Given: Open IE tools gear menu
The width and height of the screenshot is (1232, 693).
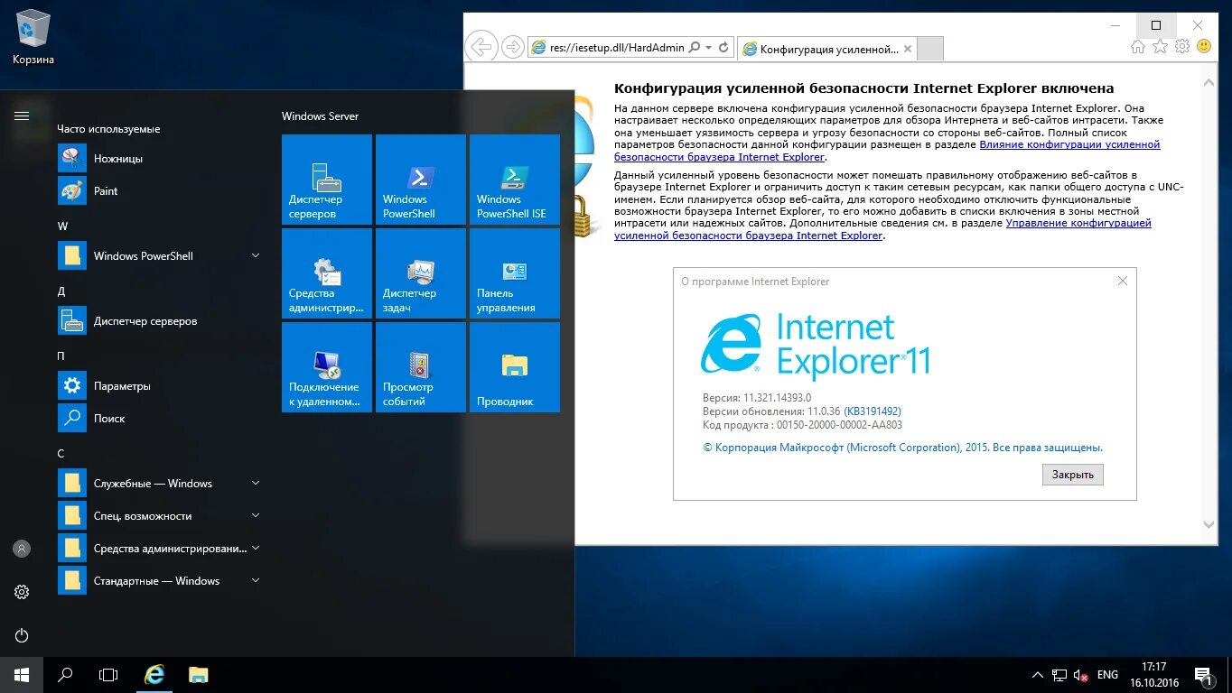Looking at the screenshot, I should tap(1181, 46).
